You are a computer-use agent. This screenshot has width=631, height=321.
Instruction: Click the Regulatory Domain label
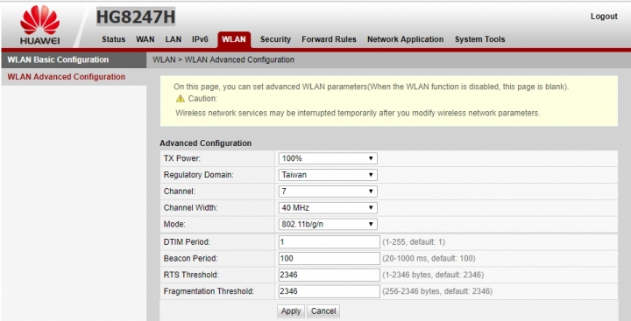[x=198, y=175]
